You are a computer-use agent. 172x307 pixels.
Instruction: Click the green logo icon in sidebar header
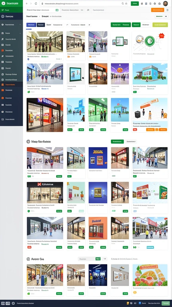3,3
